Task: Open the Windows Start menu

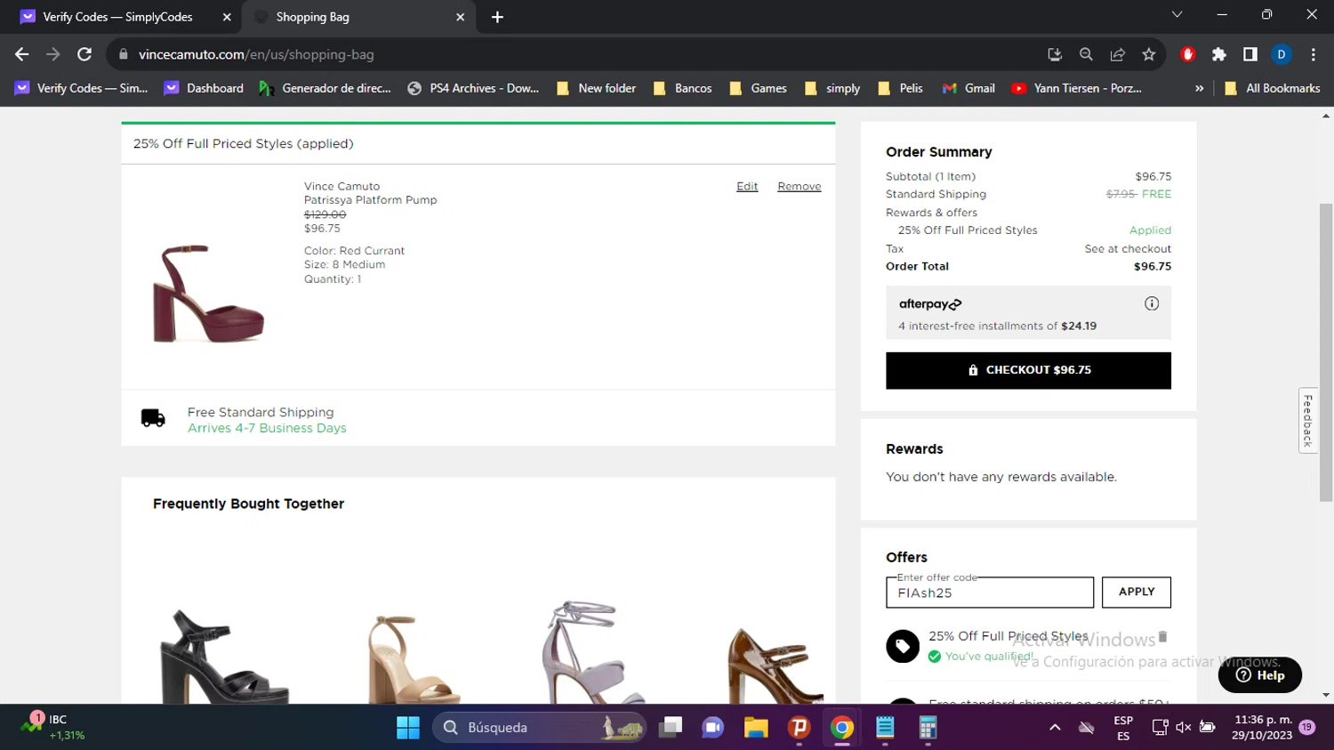Action: (408, 728)
